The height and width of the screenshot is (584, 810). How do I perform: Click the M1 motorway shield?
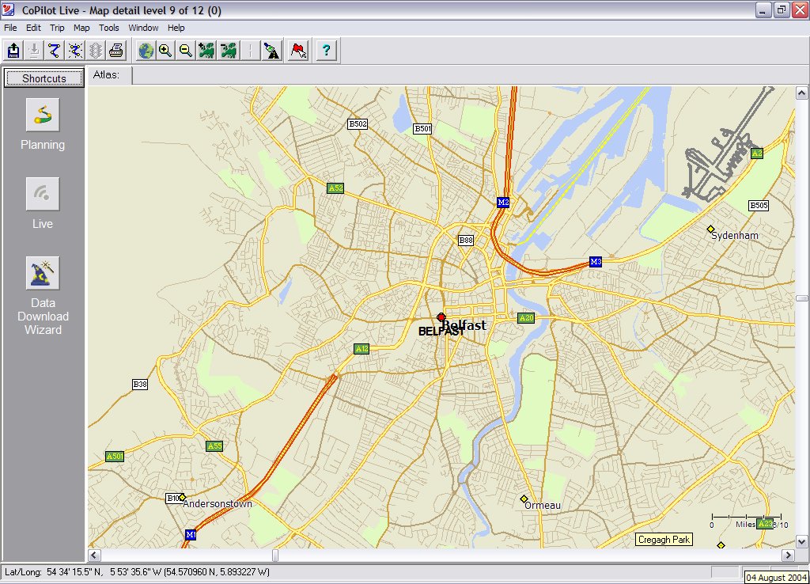191,534
